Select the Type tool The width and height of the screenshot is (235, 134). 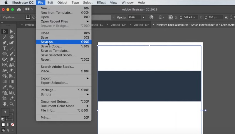point(4,48)
